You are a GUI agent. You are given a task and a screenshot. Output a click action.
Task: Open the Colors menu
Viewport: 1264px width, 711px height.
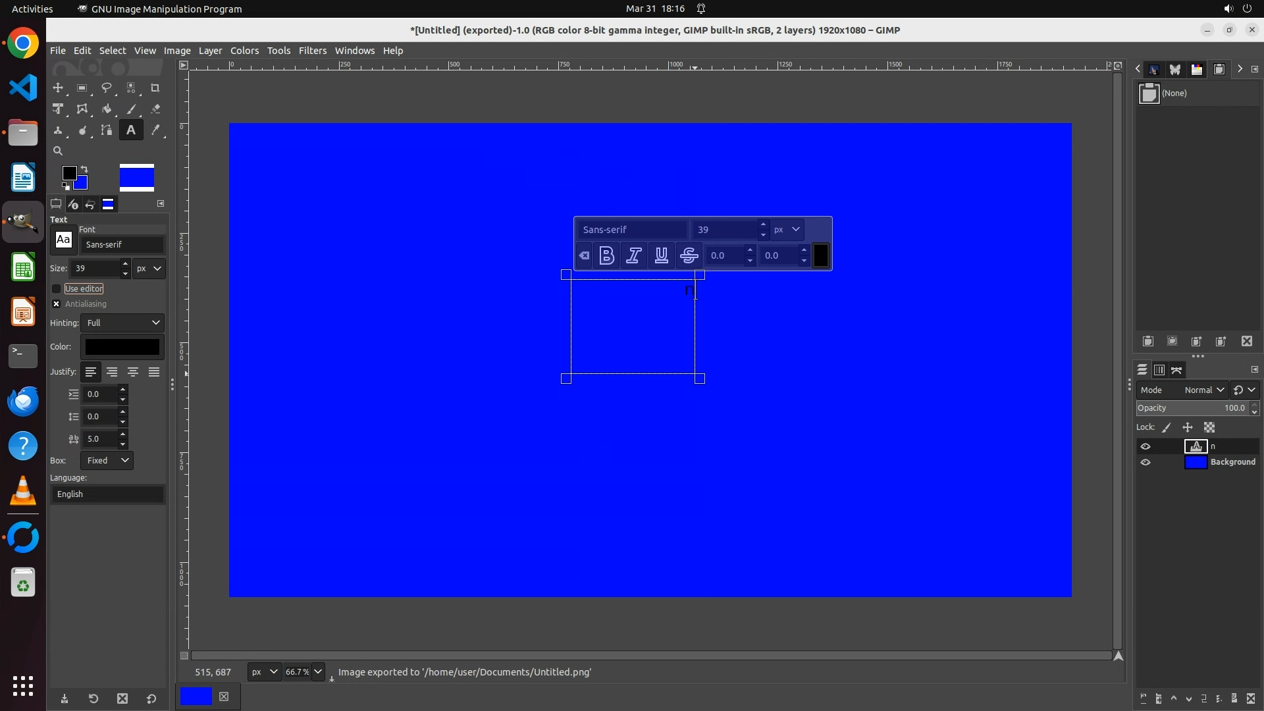(x=244, y=51)
